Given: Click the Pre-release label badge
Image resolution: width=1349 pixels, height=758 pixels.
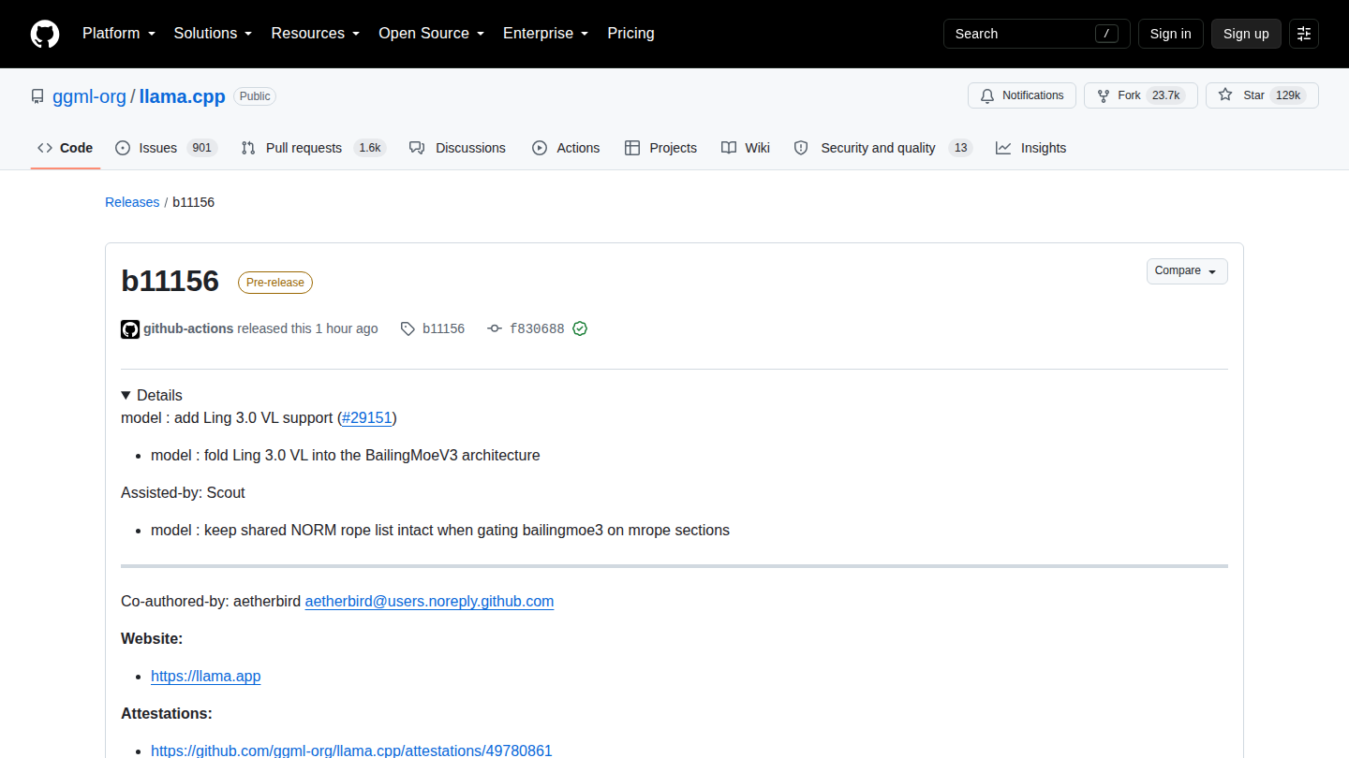Looking at the screenshot, I should pos(275,283).
